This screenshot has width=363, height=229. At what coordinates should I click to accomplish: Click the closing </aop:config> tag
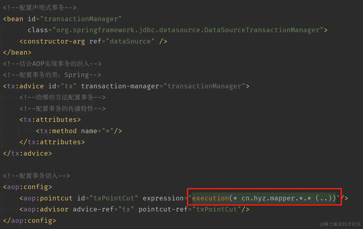pyautogui.click(x=30, y=220)
